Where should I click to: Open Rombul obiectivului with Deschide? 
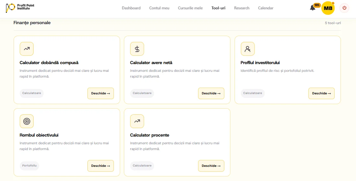(x=101, y=166)
